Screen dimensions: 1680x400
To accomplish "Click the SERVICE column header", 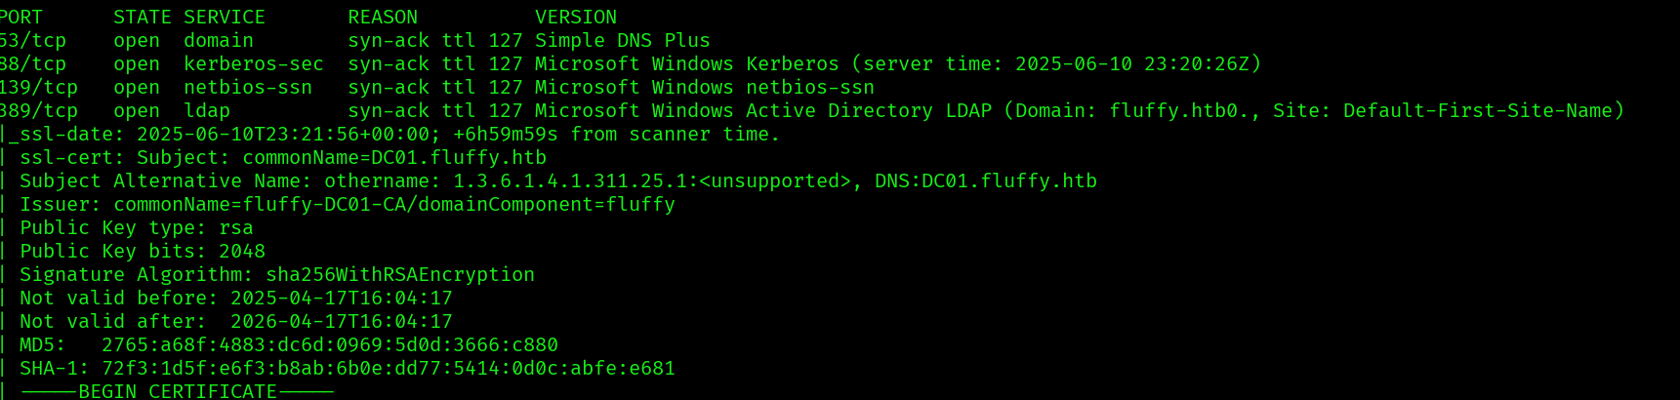I will (225, 17).
